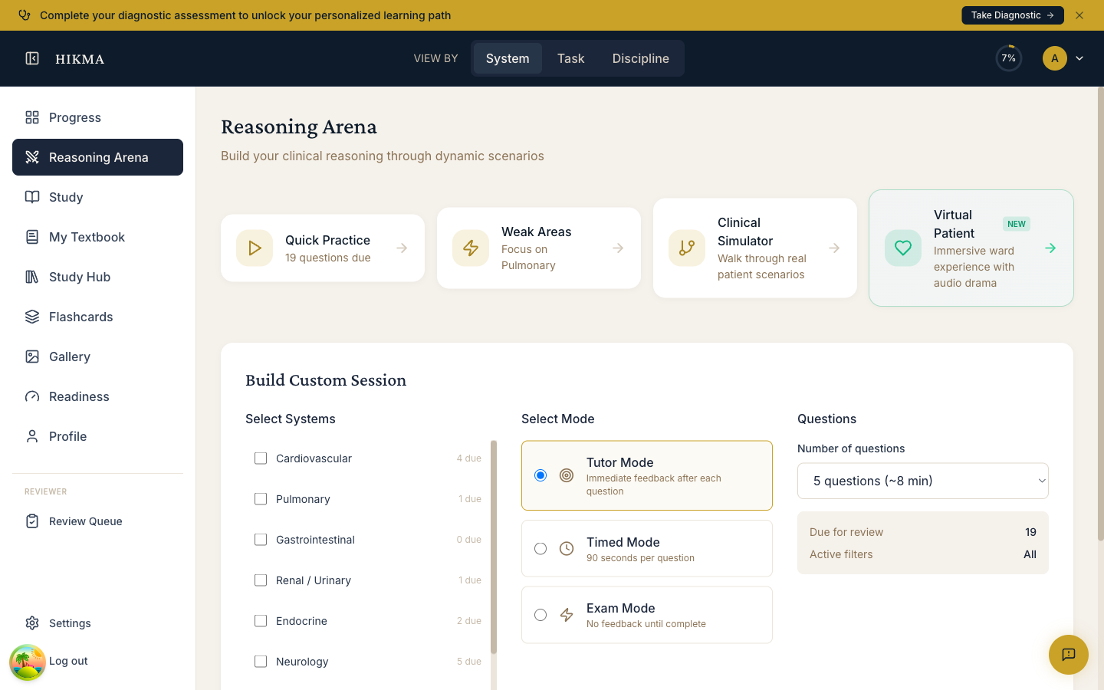1104x690 pixels.
Task: Open the chat feedback bubble button
Action: click(1069, 655)
